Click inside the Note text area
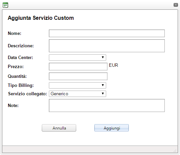 point(107,105)
